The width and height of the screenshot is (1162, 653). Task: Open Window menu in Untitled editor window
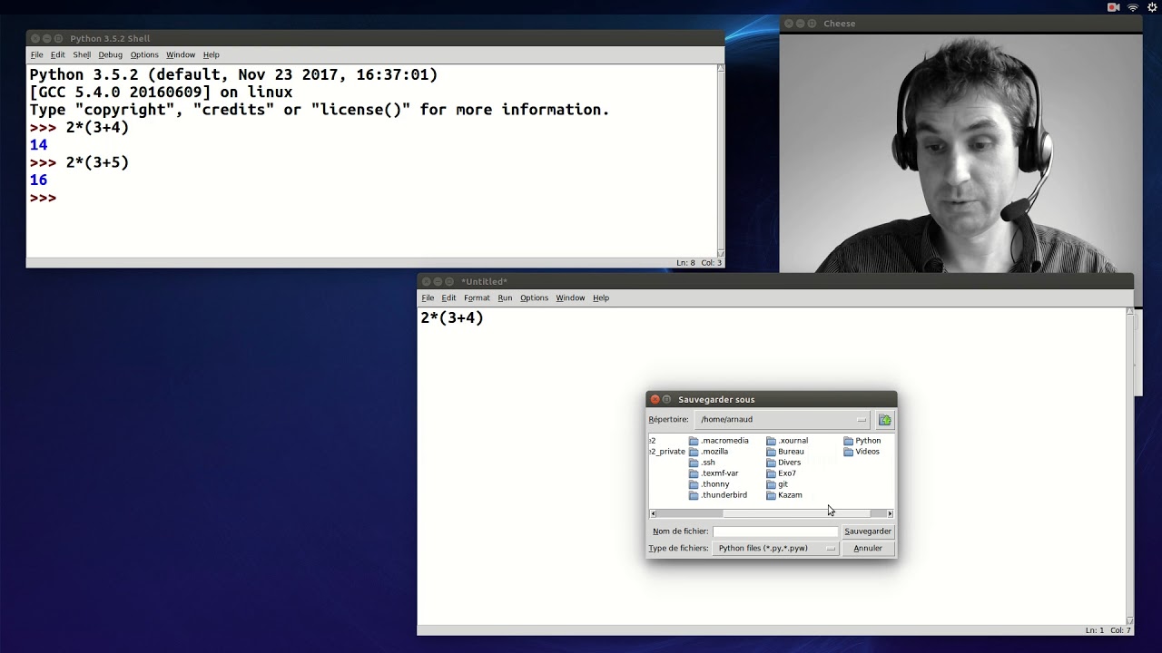pos(570,298)
